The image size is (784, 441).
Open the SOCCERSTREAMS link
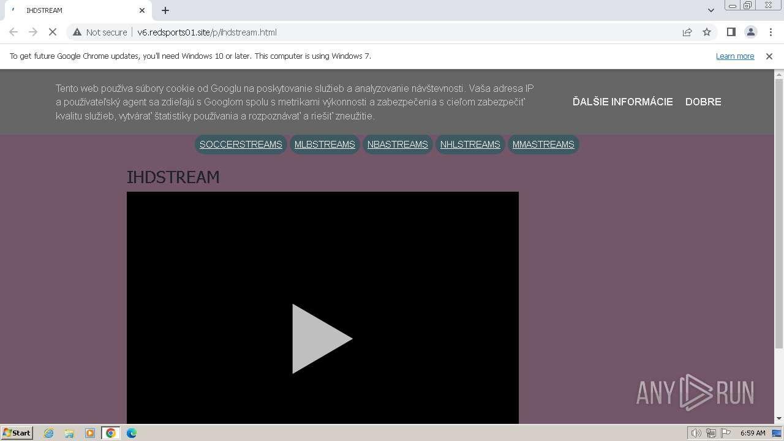[x=241, y=145]
